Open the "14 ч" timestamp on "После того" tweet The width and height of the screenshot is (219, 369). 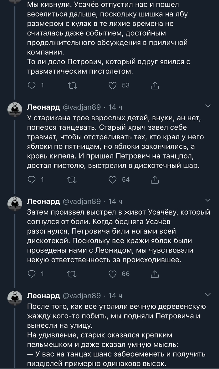(115, 295)
